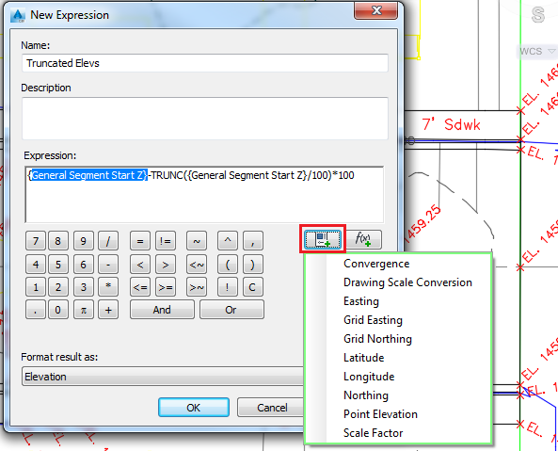558x451 pixels.
Task: Insert the multiply (*) operator
Action: click(x=108, y=287)
